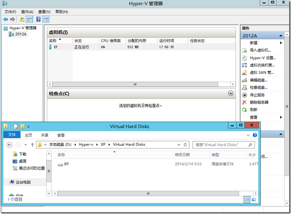
Task: Open the 帮助(H) menu
Action: coord(61,12)
